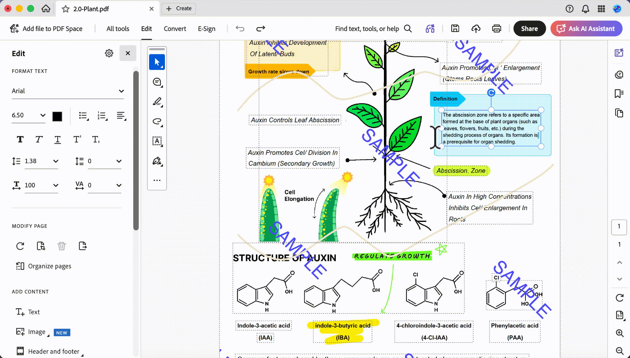Viewport: 630px width, 358px height.
Task: Click the rotate page icon under Modify Page
Action: coord(20,246)
